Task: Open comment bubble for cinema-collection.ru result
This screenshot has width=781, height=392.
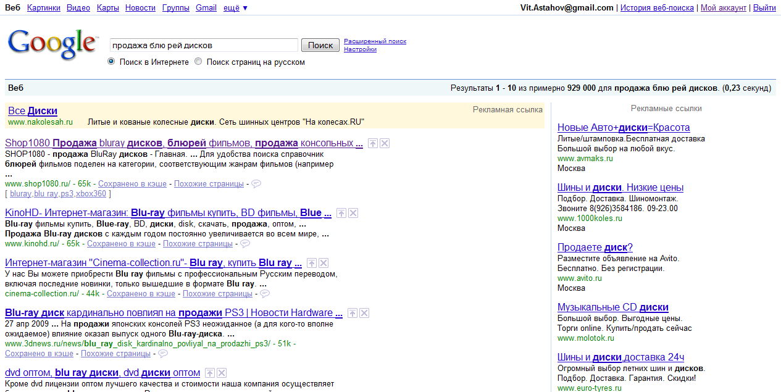Action: coord(265,294)
